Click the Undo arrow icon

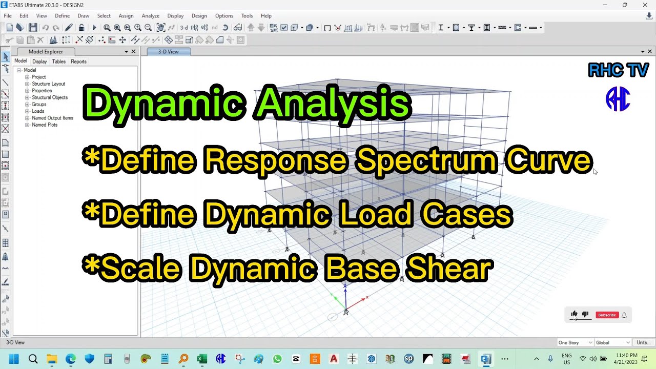point(46,28)
